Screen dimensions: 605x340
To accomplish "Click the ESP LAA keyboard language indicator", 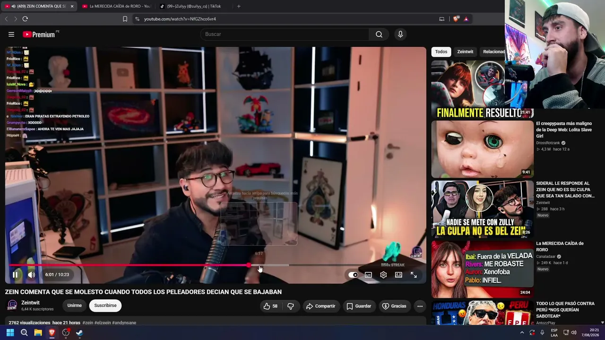I will [x=554, y=332].
